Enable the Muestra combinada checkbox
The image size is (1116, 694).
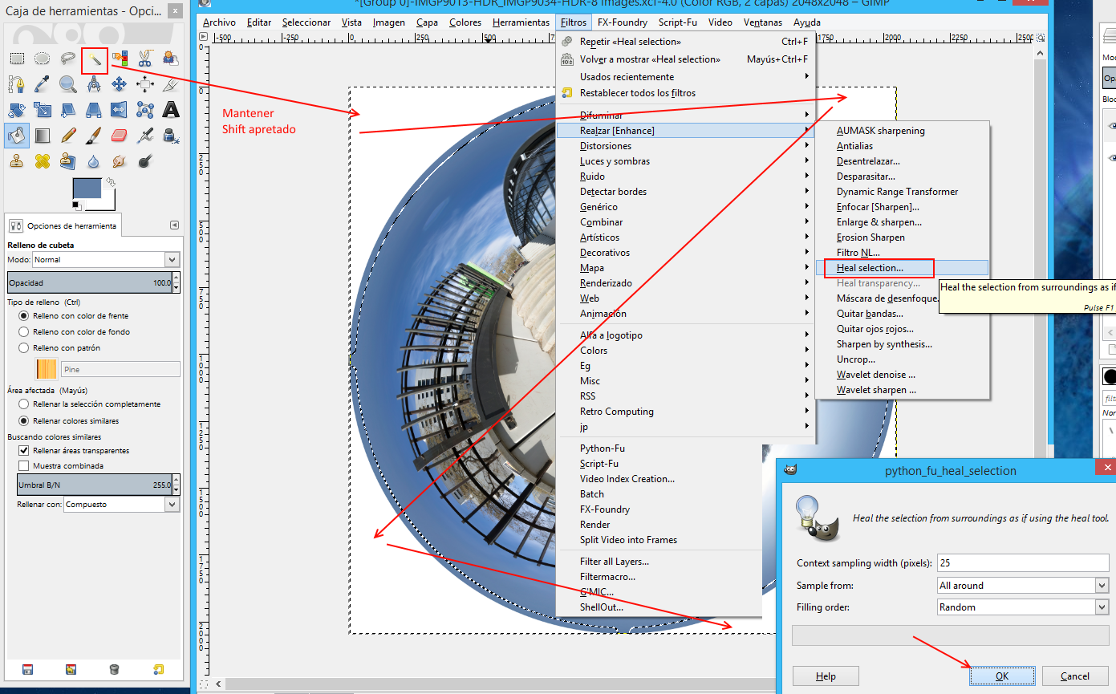point(24,465)
